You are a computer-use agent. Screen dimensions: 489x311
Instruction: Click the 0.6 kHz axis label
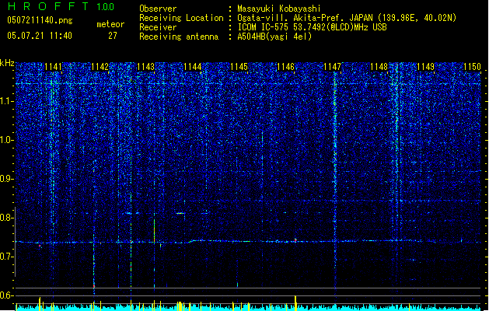point(7,295)
